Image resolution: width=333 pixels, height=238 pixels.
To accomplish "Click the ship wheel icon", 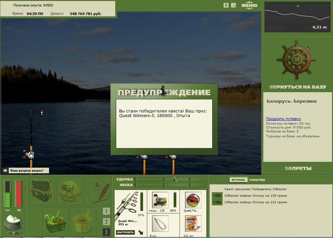I will 297,60.
